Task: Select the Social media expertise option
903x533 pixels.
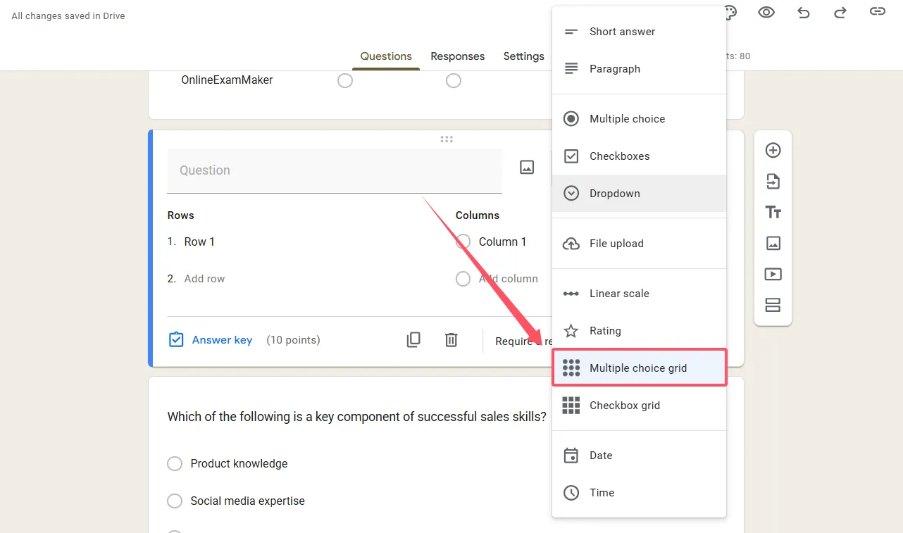Action: pos(175,501)
